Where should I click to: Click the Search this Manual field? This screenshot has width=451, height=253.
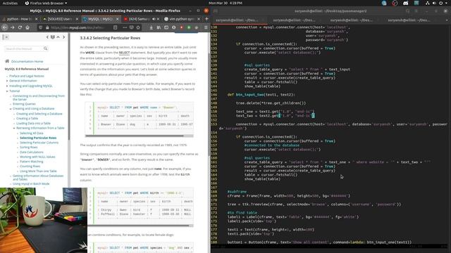tap(23, 48)
